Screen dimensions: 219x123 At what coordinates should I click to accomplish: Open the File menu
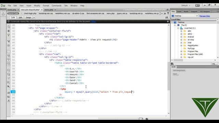pos(9,6)
